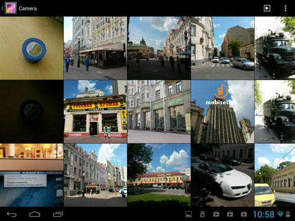Tap the last shopping bag notification icon
Viewport: 295px width, 221px height.
coord(244,214)
